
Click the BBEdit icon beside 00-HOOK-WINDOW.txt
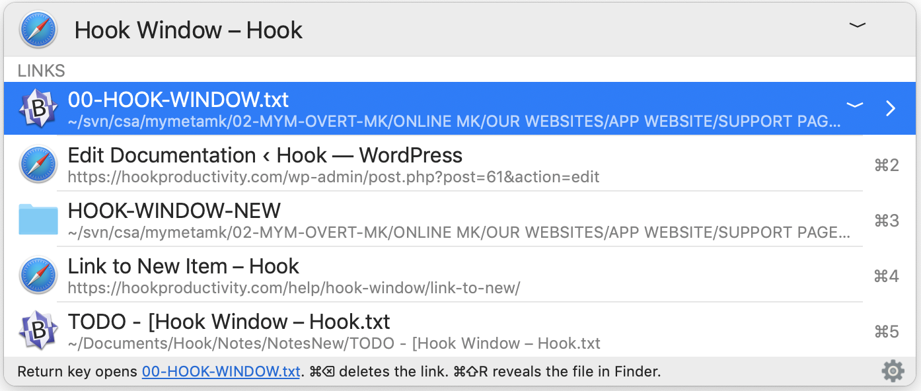[x=38, y=108]
